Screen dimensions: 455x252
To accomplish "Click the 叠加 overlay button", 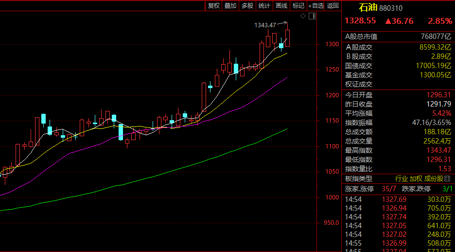I will [x=230, y=6].
